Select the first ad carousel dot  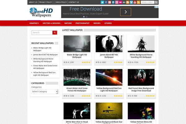84,17
